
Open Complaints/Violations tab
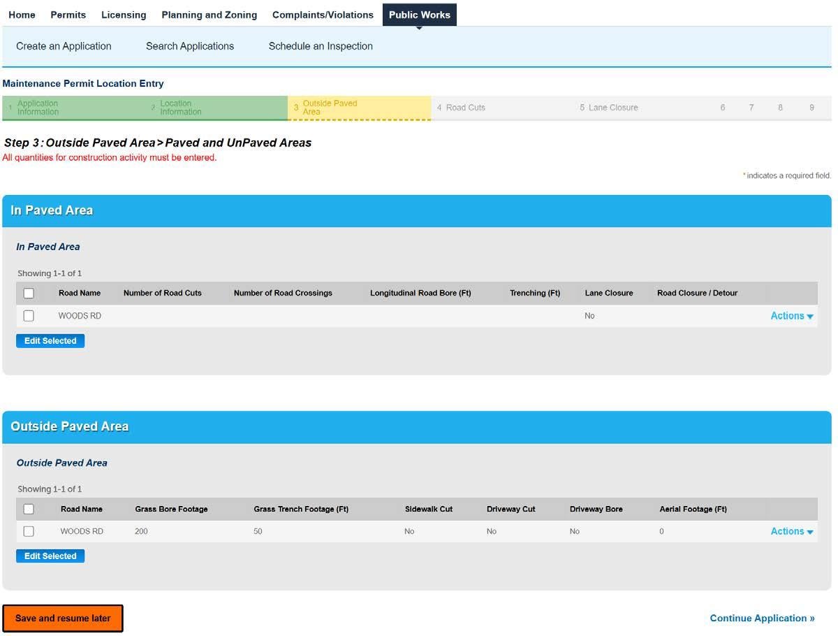pyautogui.click(x=322, y=15)
